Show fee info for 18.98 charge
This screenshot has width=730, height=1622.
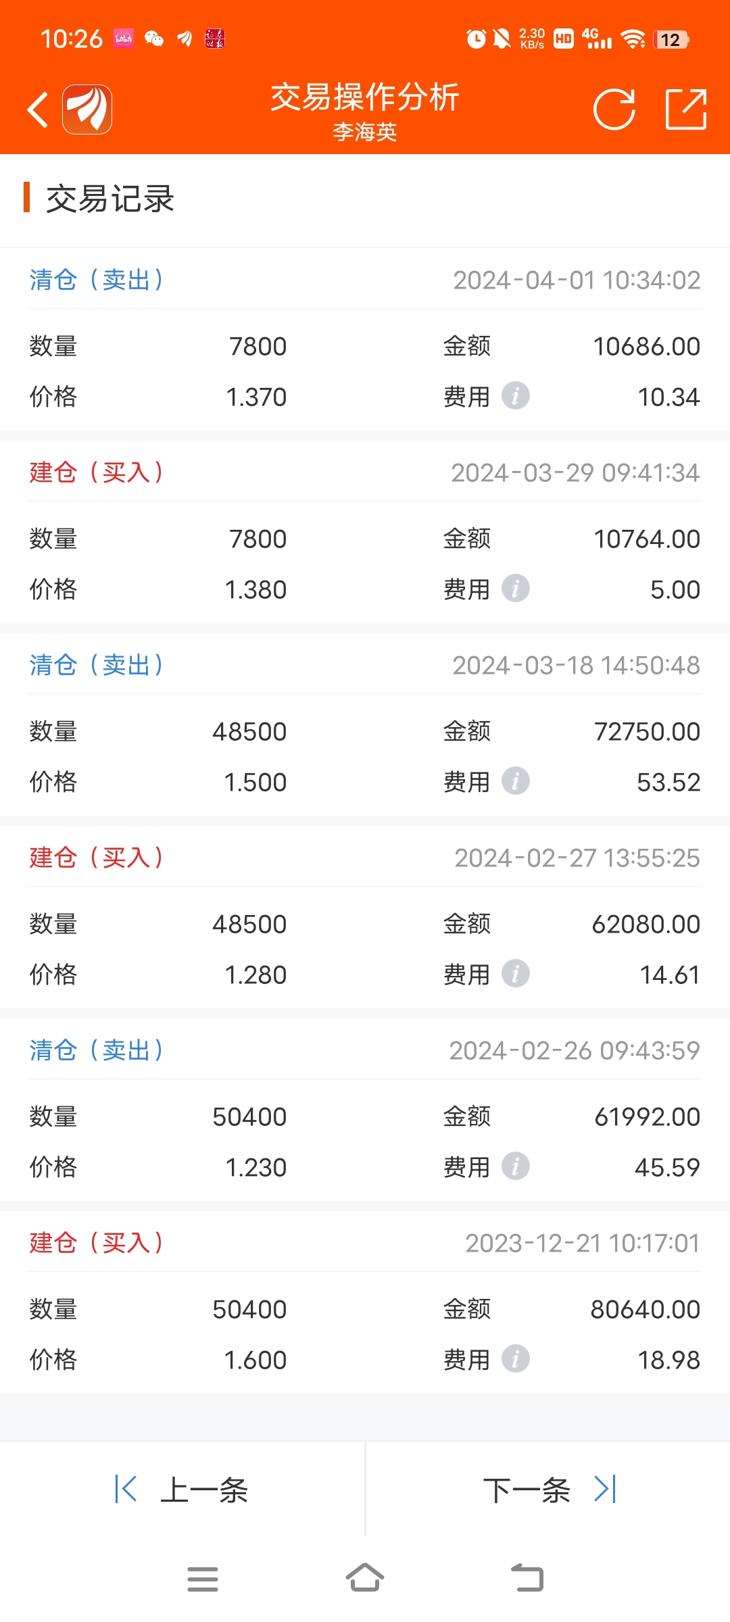(x=516, y=1358)
